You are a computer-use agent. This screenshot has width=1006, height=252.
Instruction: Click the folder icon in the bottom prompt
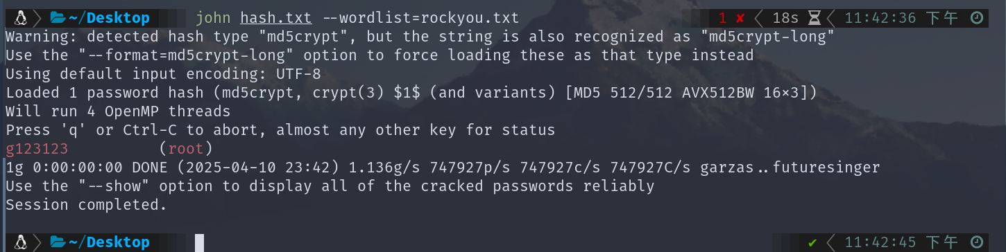[58, 242]
